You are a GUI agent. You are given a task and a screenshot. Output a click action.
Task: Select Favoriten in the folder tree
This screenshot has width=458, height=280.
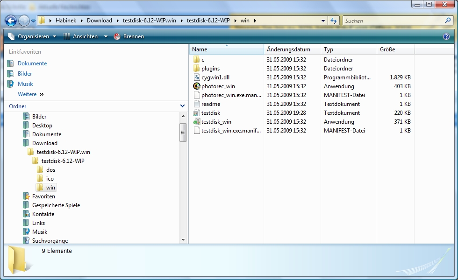coord(43,196)
